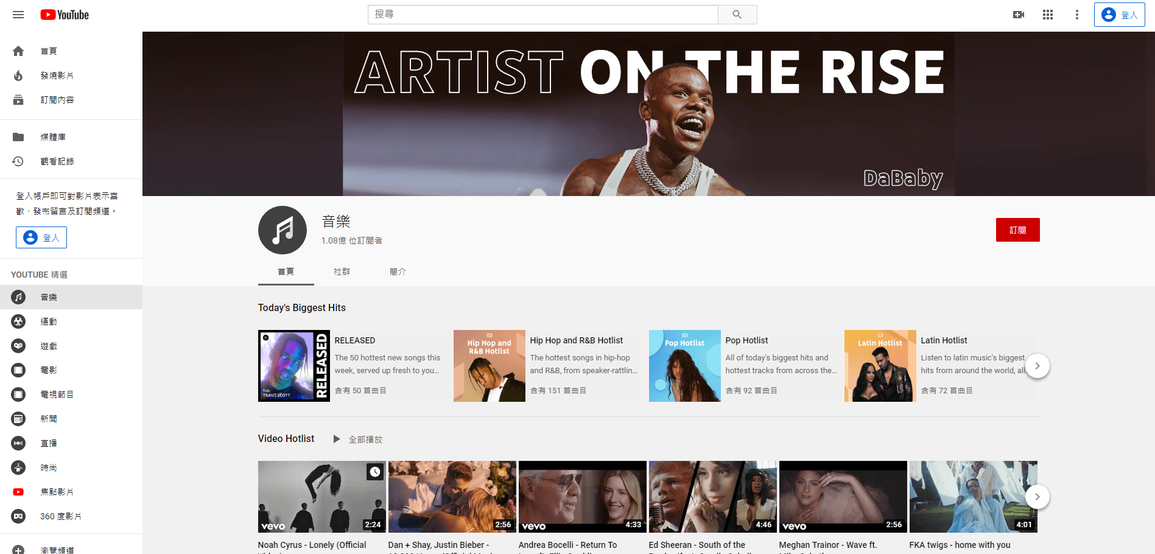Open the Meghan Trainor - Wave thumbnail
The image size is (1155, 554).
coord(843,497)
